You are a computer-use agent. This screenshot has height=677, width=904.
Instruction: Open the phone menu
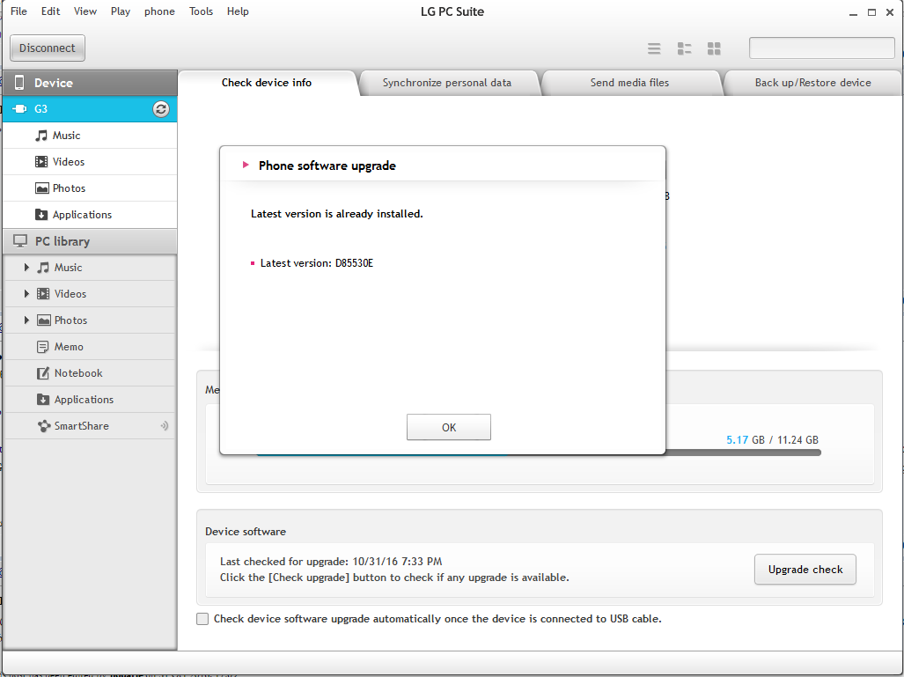pos(159,11)
